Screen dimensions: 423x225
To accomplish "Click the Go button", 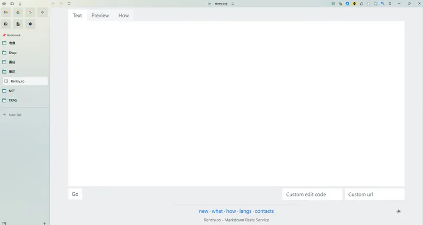I will click(x=75, y=194).
